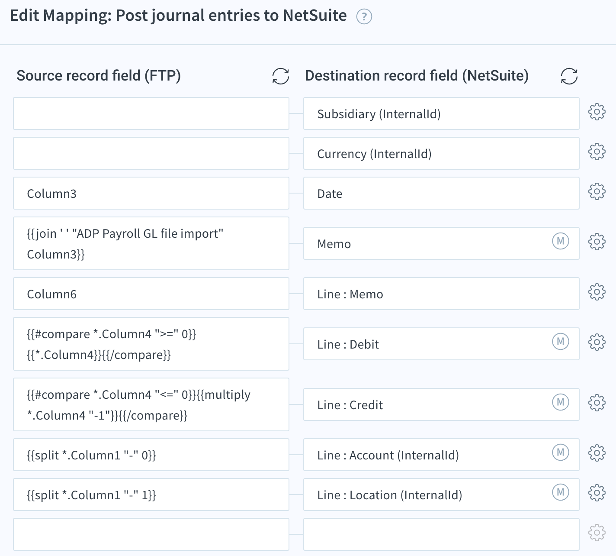Select the Column3 source field
The height and width of the screenshot is (556, 616).
[151, 193]
